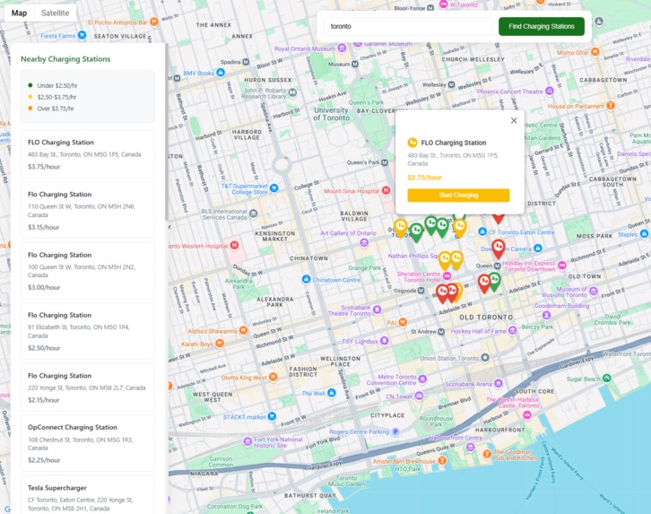Click Gooderham Building icon
Screen dimensions: 651x514
[547, 315]
